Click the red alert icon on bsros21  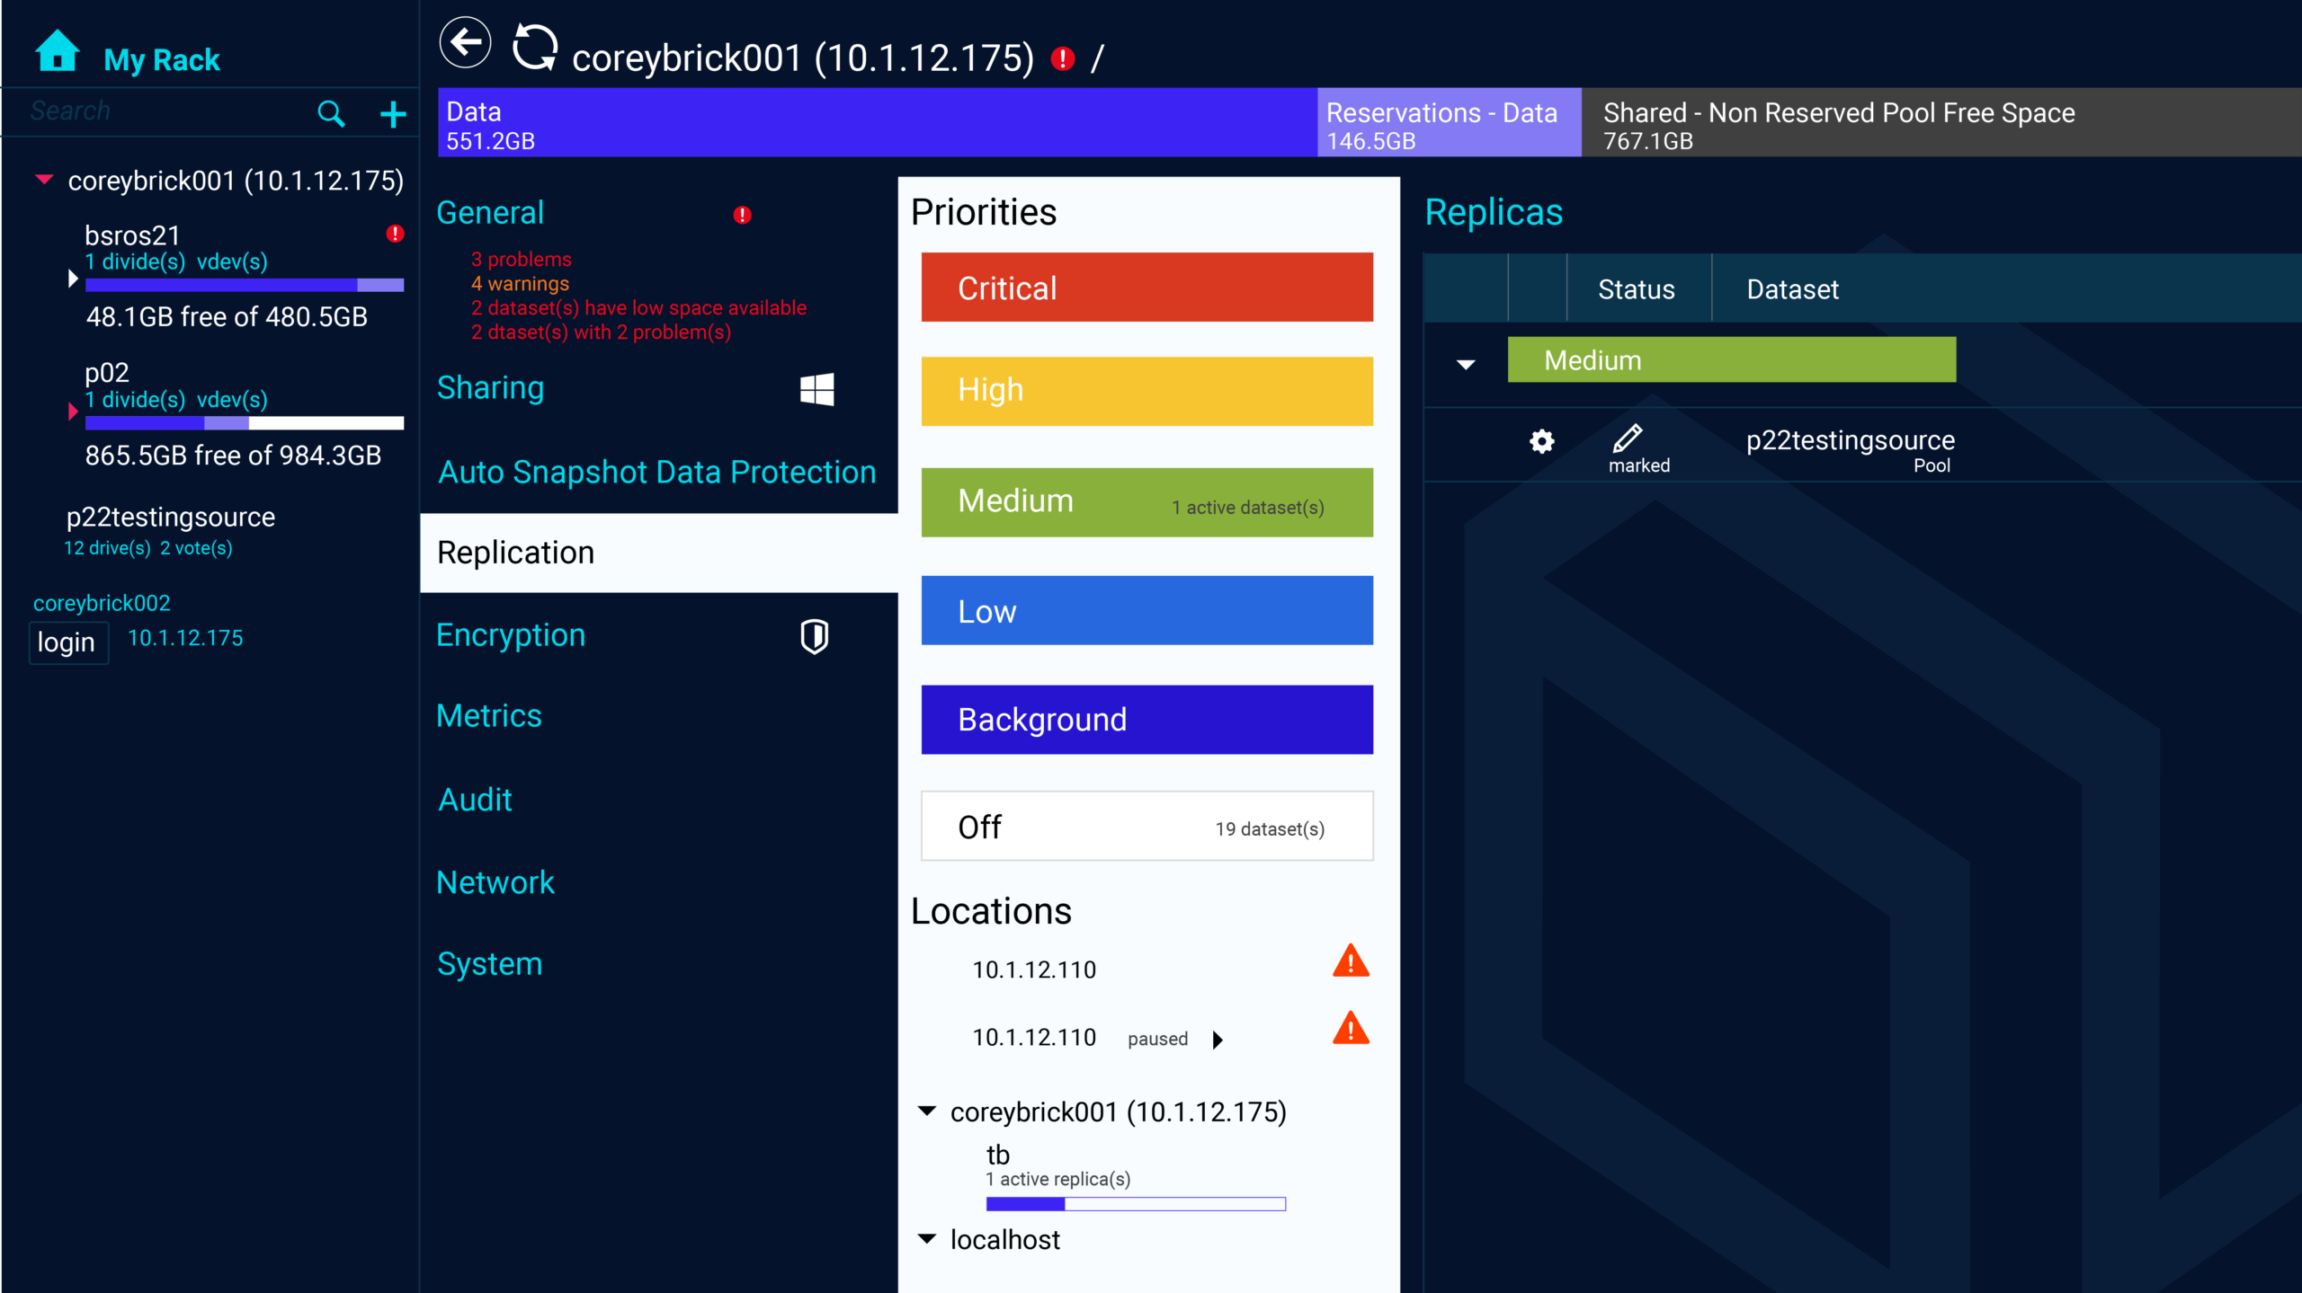tap(395, 234)
